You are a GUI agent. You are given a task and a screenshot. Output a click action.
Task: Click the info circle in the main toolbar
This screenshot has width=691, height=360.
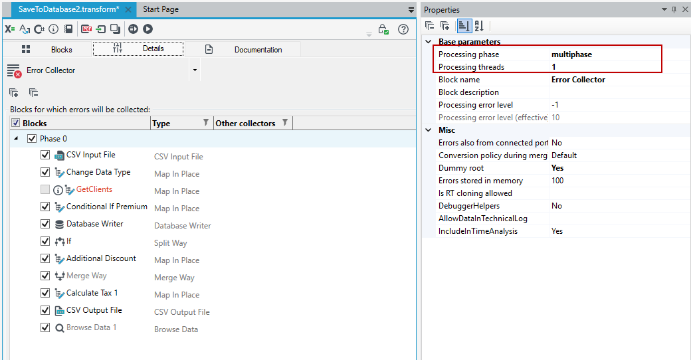[x=53, y=29]
